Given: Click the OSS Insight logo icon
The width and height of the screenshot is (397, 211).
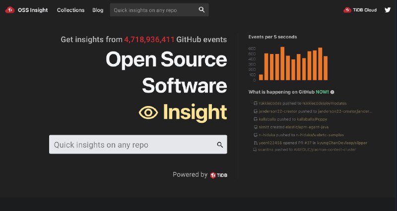Looking at the screenshot, I should pos(9,10).
